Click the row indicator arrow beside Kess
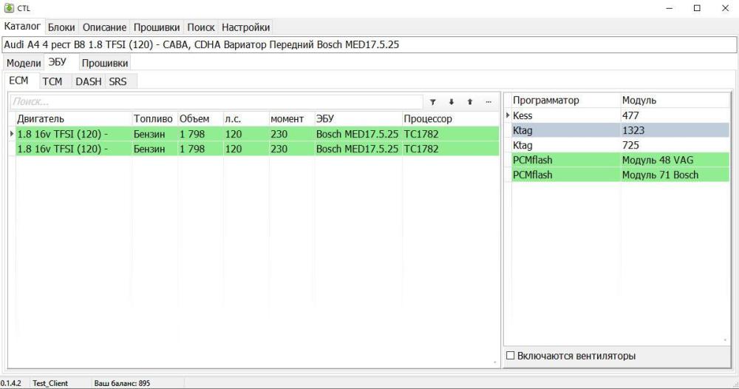Screen dimensions: 739x389 click(x=508, y=116)
